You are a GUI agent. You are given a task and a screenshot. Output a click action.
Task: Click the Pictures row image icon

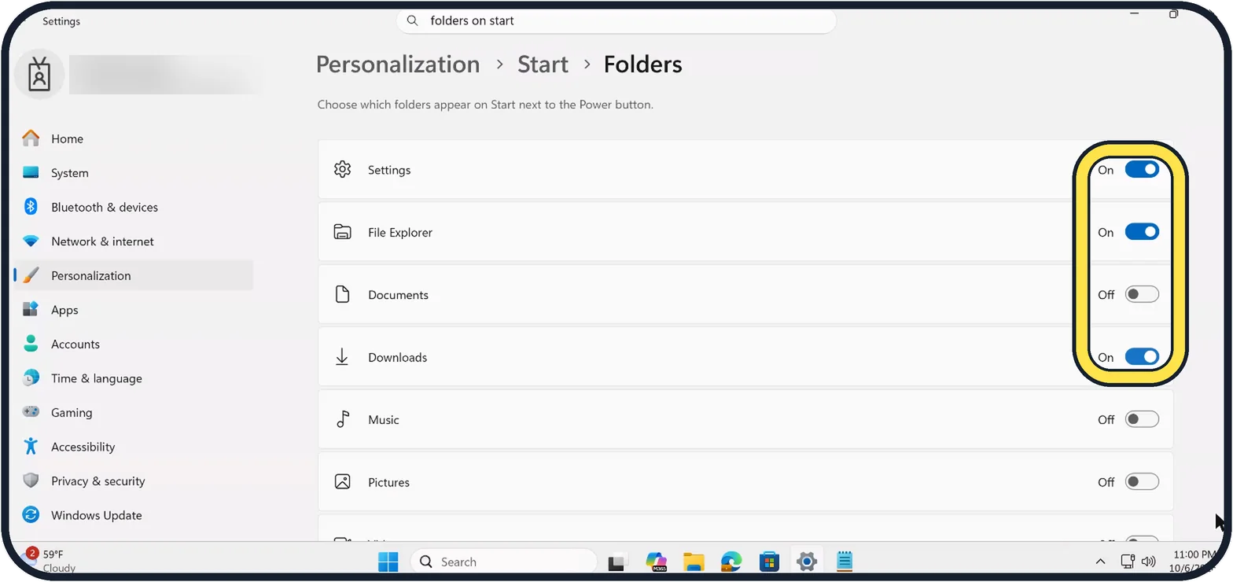[342, 482]
